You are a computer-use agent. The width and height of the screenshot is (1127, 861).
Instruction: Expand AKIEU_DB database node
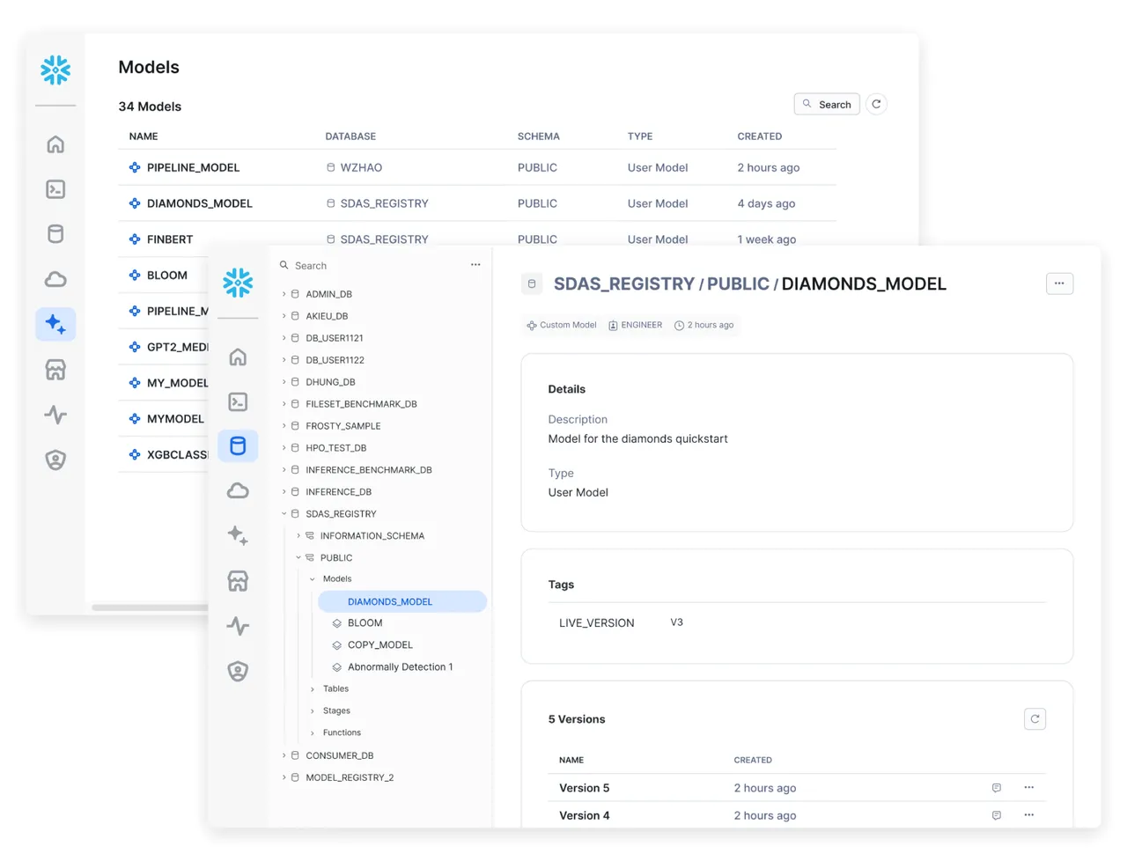coord(284,316)
